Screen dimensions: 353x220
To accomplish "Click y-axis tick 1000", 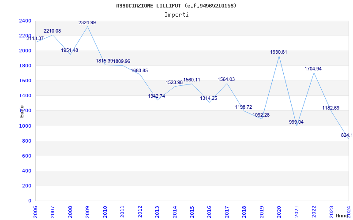I will point(25,126).
